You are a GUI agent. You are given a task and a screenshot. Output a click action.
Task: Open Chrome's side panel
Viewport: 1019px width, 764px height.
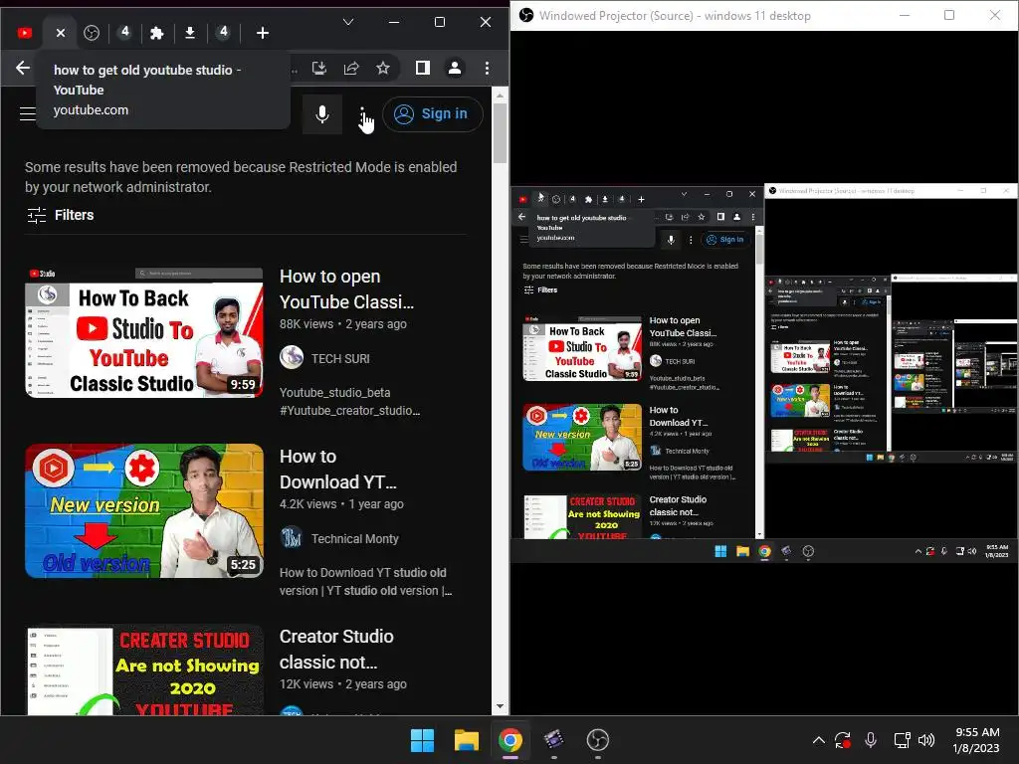click(x=422, y=68)
